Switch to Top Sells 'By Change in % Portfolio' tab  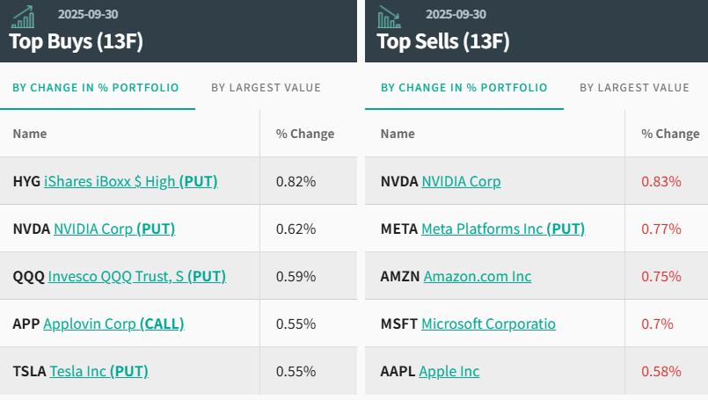pos(463,88)
